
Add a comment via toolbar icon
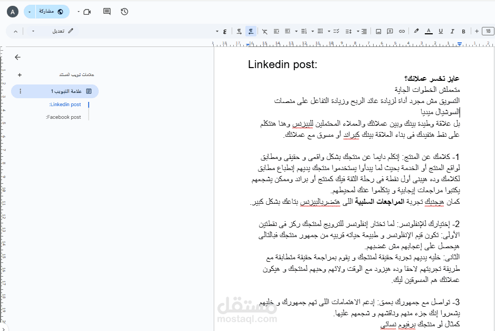(390, 31)
